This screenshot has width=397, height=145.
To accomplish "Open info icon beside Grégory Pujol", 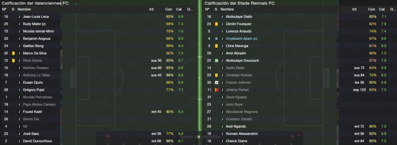I will (x=19, y=89).
